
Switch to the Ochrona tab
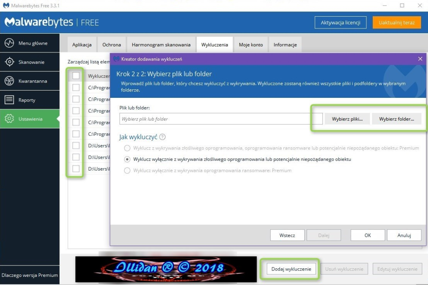click(112, 45)
